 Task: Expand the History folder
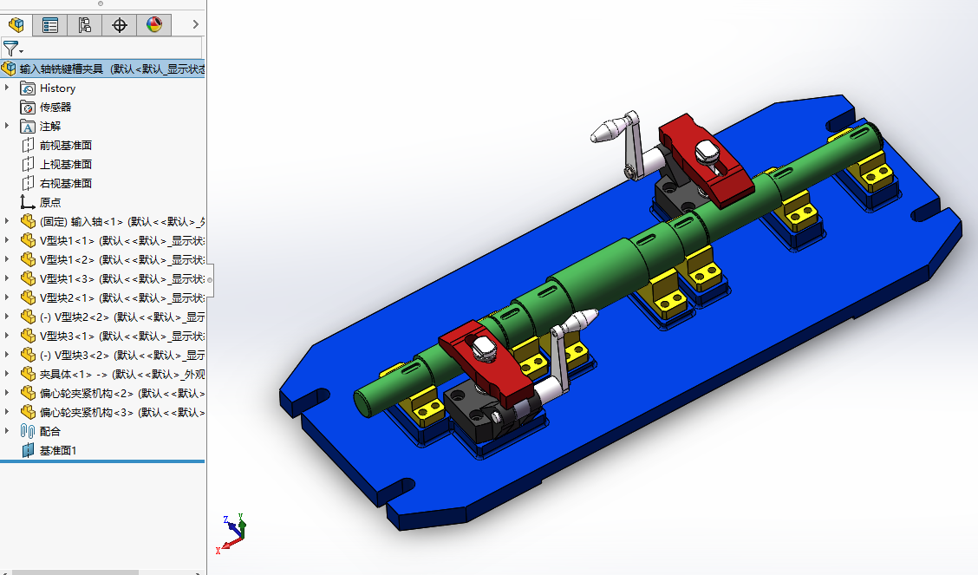7,88
